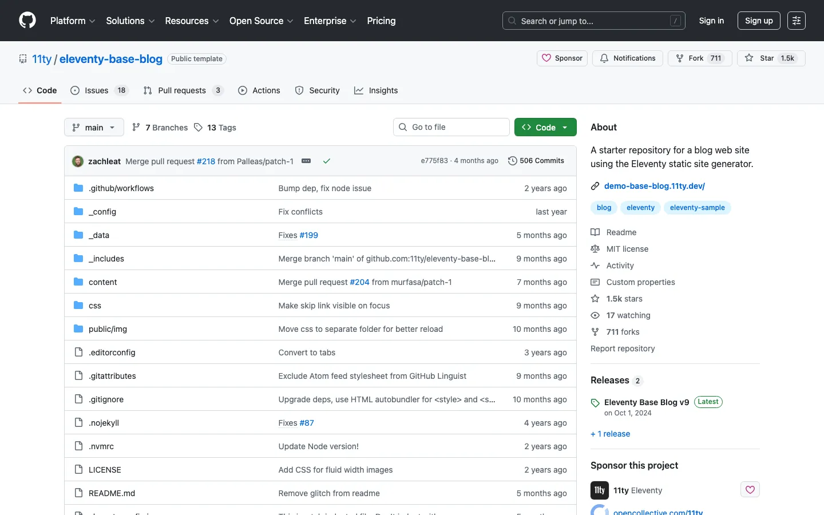View 1.5k stars link
The image size is (824, 515).
click(x=617, y=299)
